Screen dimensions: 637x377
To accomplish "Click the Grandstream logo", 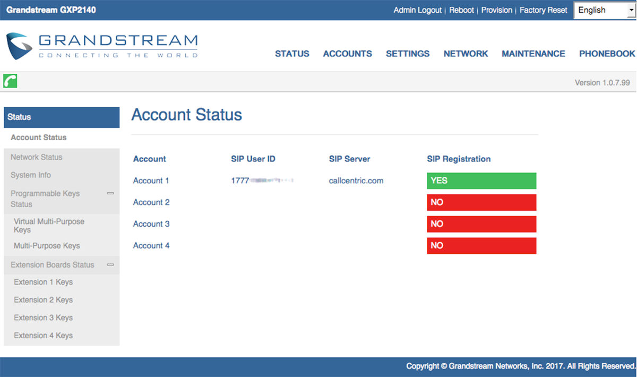I will (102, 46).
